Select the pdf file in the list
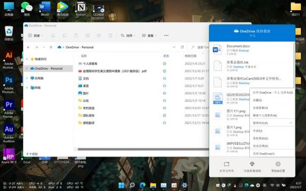The height and width of the screenshot is (191, 306). click(x=115, y=71)
